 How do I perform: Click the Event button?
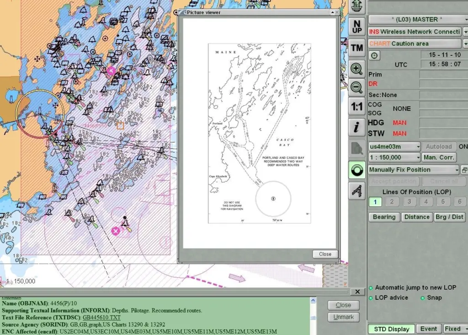click(x=428, y=329)
